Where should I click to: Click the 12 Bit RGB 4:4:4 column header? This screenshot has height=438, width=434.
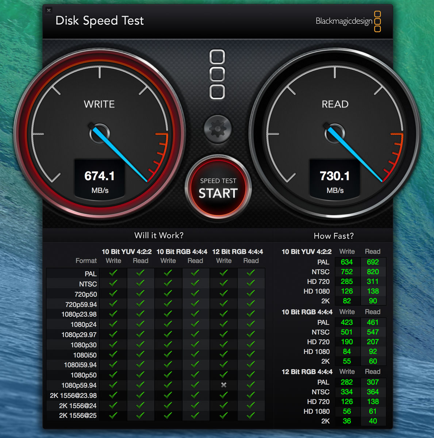point(238,251)
